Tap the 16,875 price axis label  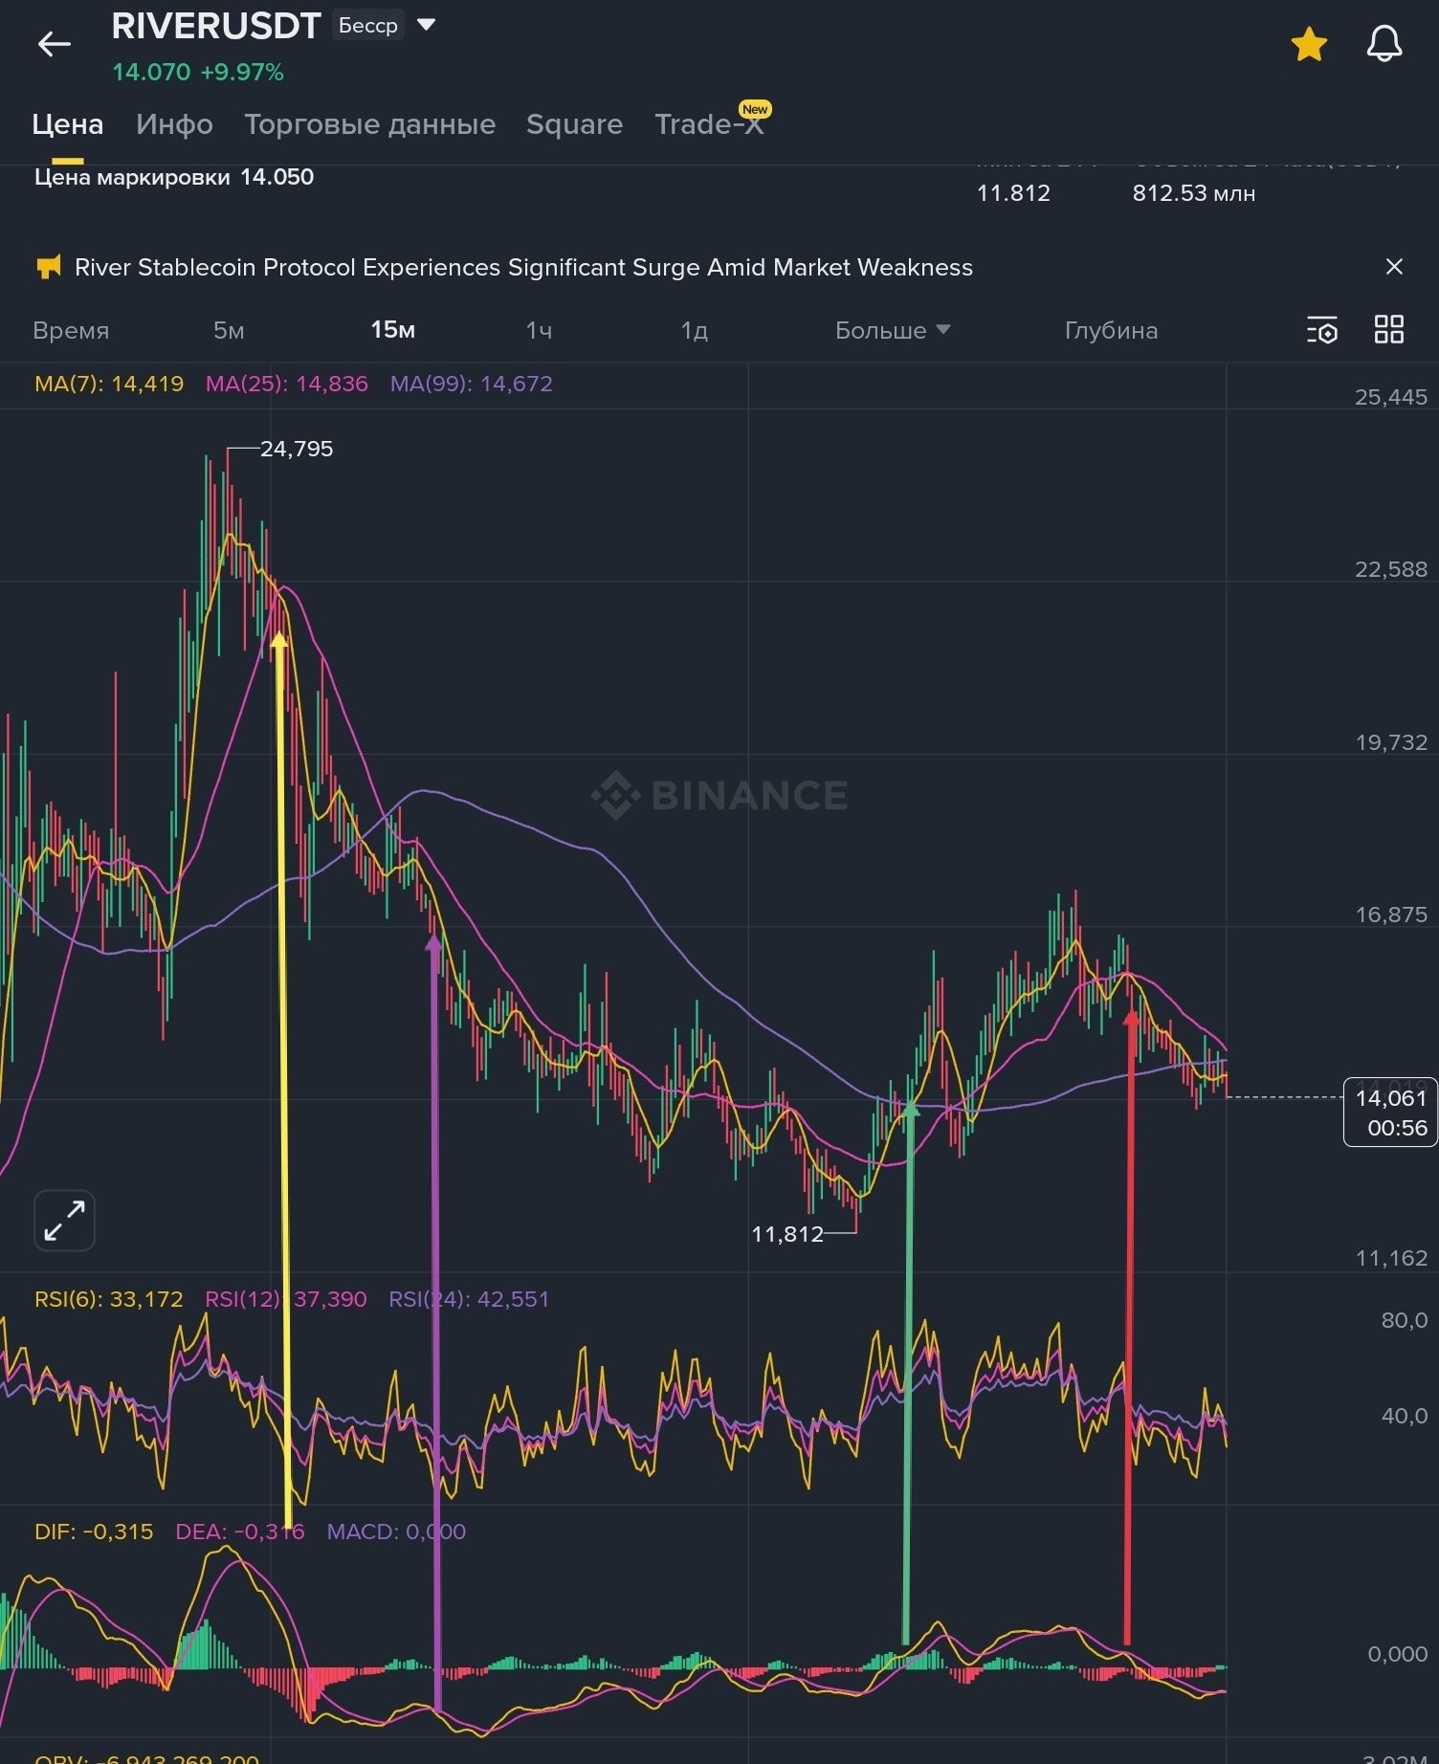[1391, 915]
